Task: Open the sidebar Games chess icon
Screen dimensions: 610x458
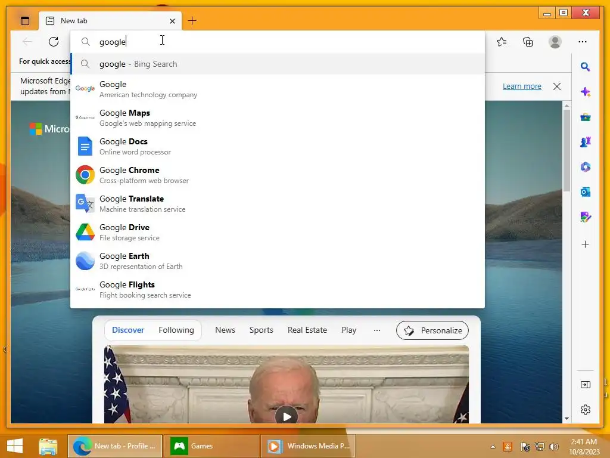Action: pos(585,142)
